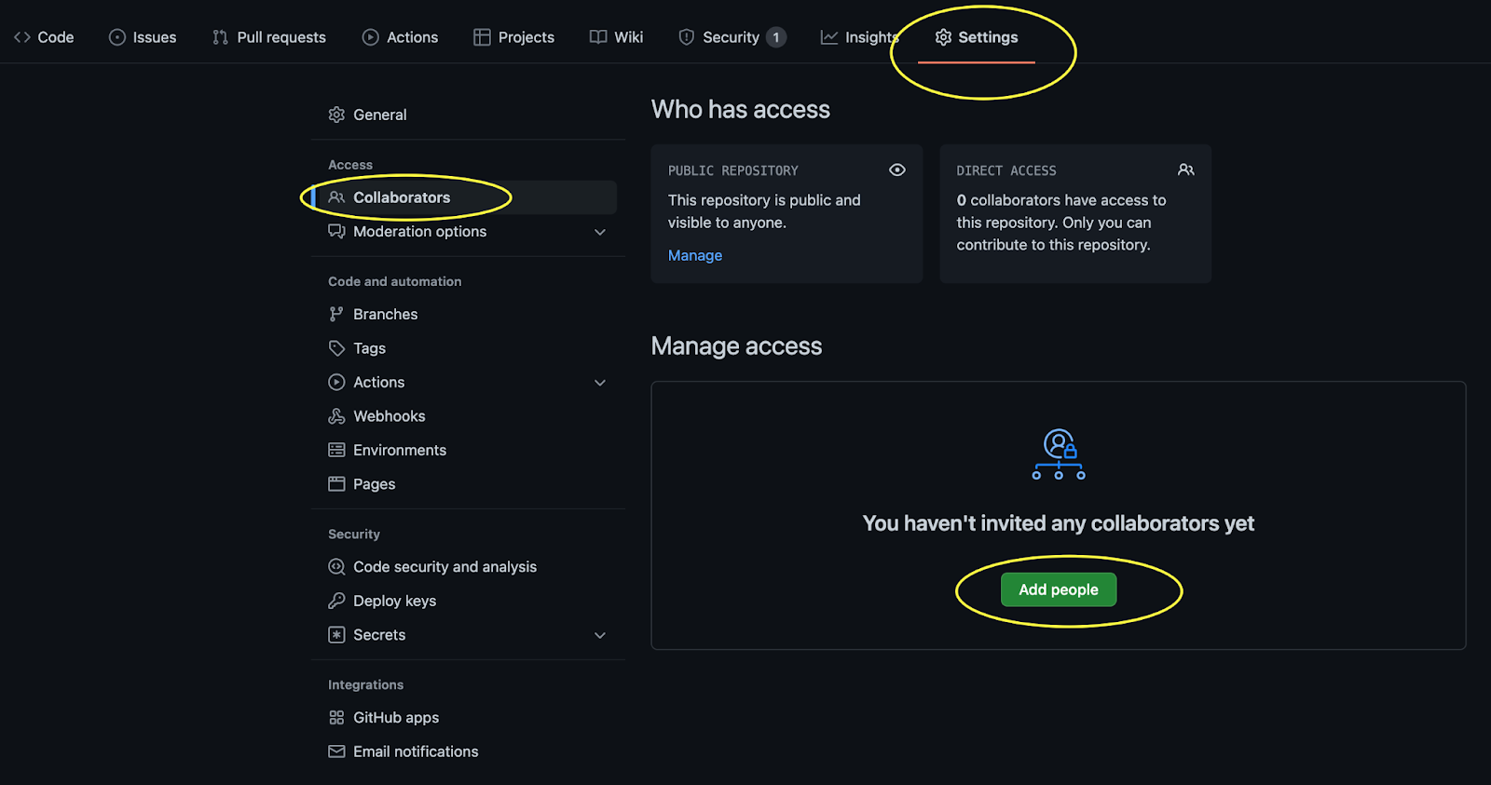The height and width of the screenshot is (785, 1491).
Task: Click the Deploy keys key icon
Action: (336, 601)
